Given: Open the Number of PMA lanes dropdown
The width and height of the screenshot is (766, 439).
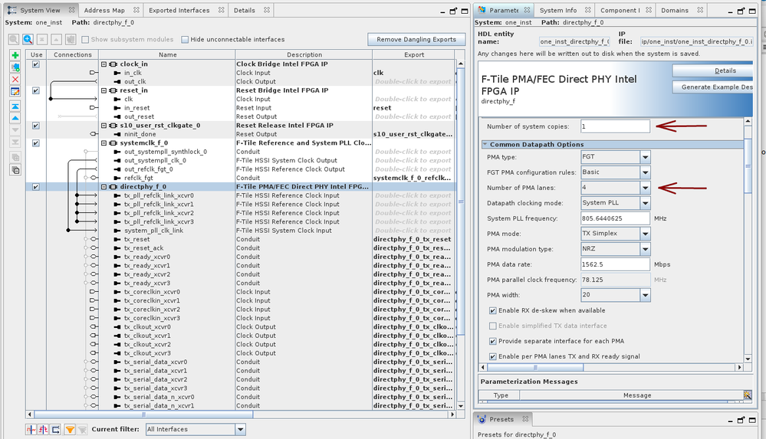Looking at the screenshot, I should click(x=645, y=188).
